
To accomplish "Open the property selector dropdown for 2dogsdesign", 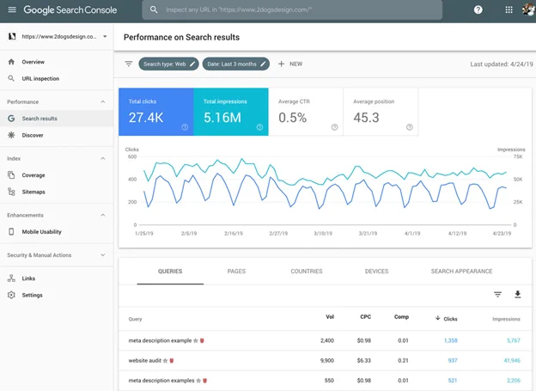I will (x=58, y=36).
